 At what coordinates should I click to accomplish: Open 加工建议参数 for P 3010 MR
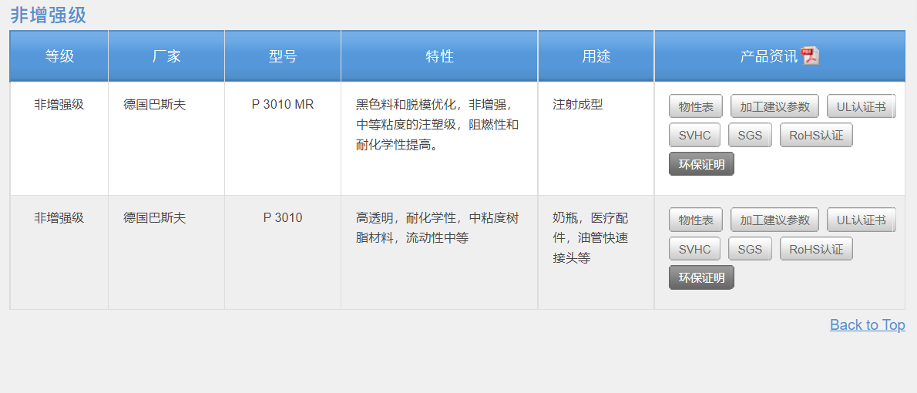774,106
